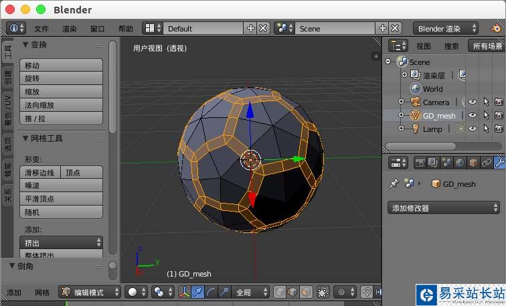Switch to vertex select mode
The image size is (506, 306).
[280, 292]
